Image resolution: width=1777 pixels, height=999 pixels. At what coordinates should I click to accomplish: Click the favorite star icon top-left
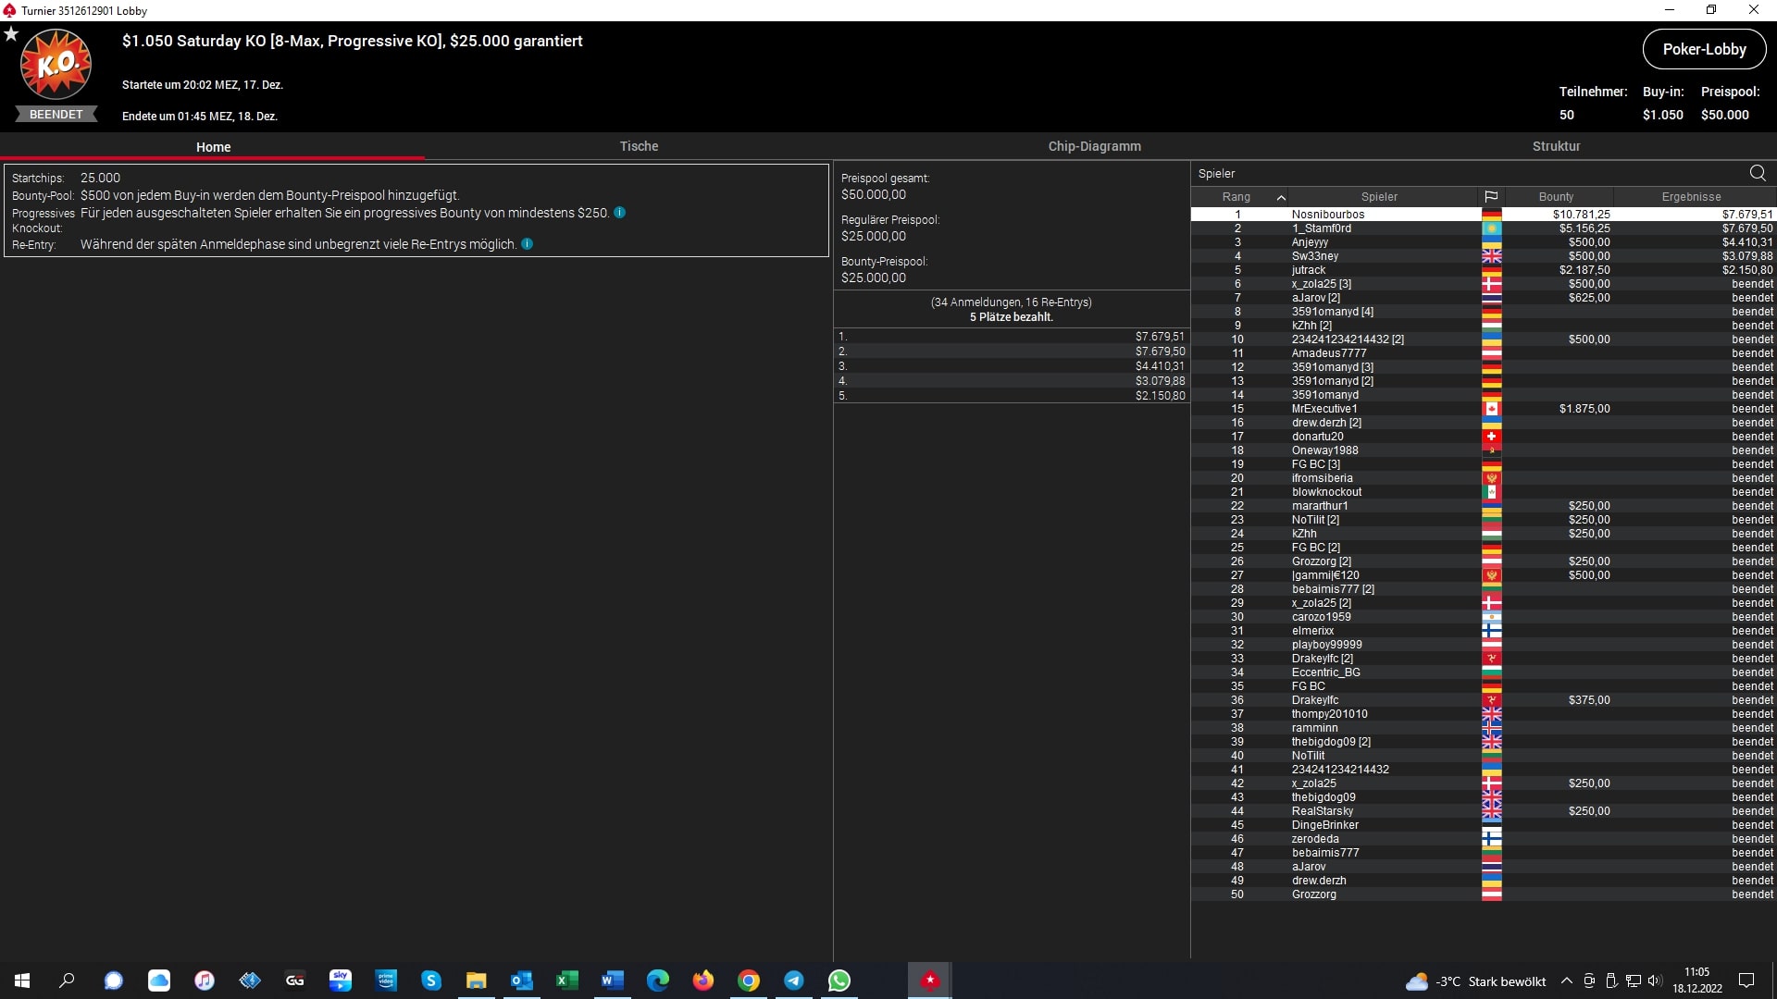pos(11,34)
